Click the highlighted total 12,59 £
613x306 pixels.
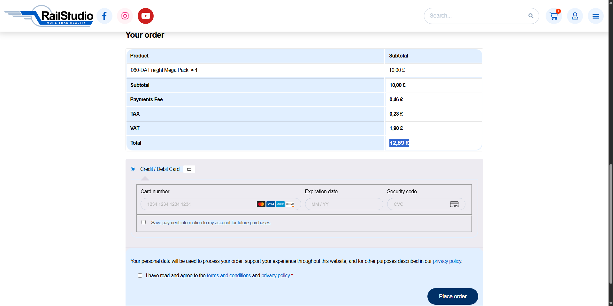click(x=399, y=143)
